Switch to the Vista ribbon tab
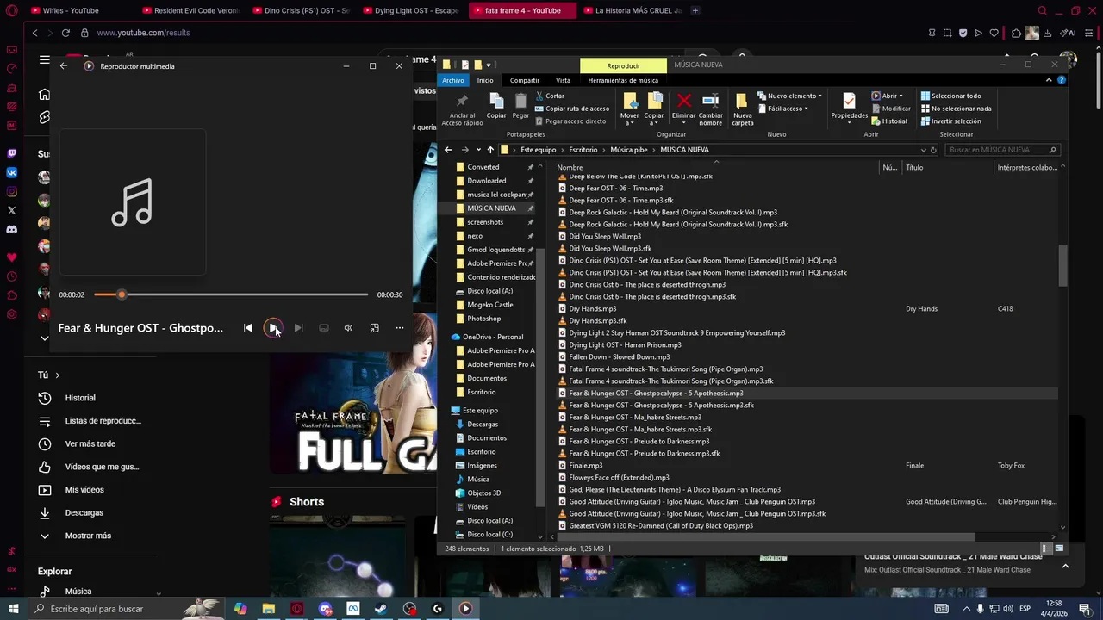 (x=563, y=80)
